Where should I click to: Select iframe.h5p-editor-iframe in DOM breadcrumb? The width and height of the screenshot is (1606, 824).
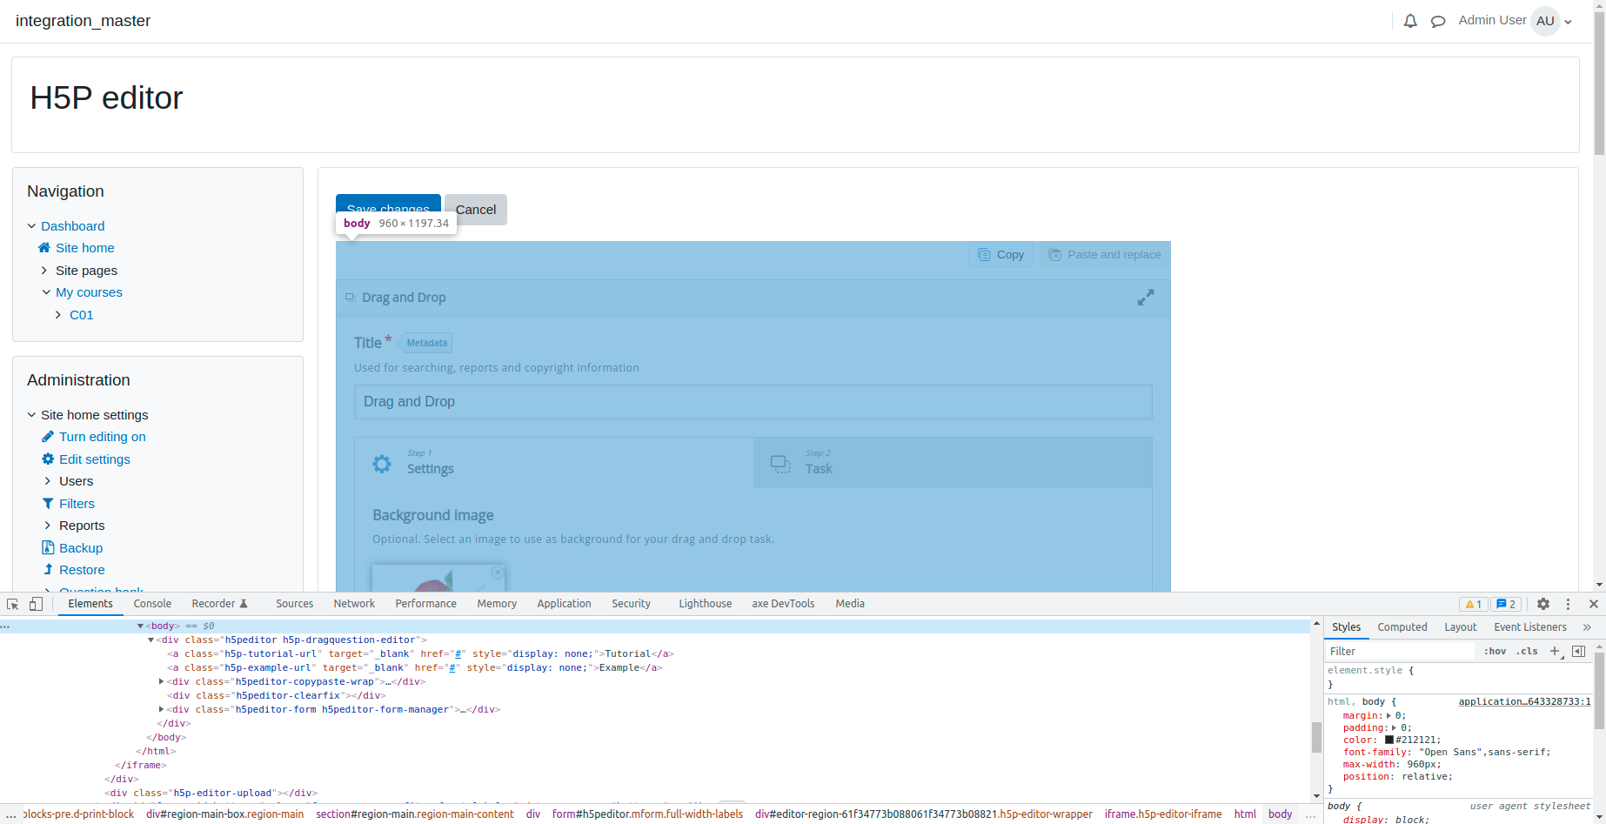click(x=1163, y=814)
